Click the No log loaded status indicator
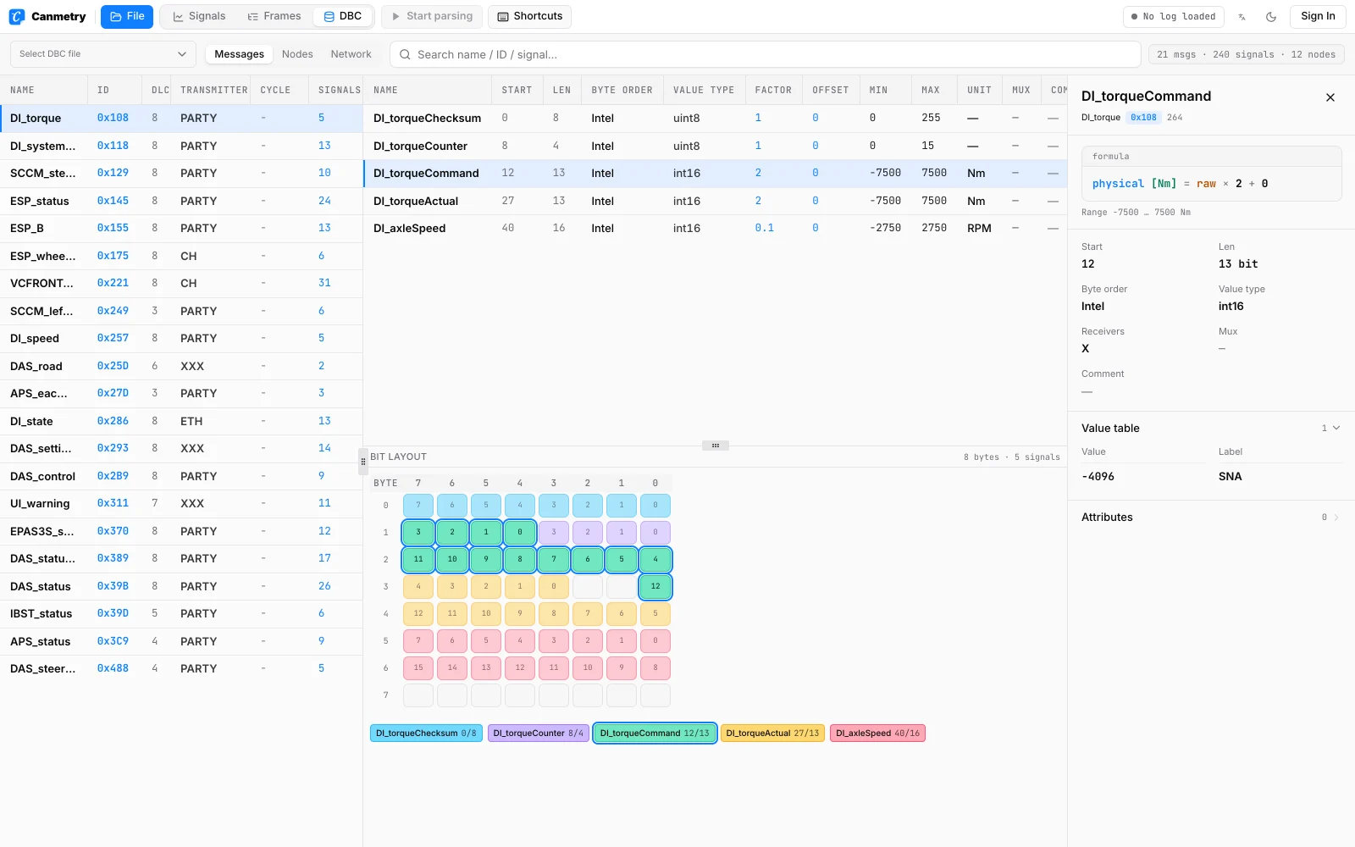The image size is (1355, 847). click(x=1174, y=17)
